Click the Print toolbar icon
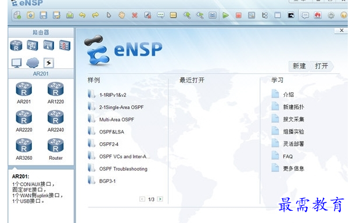The width and height of the screenshot is (349, 223). 70,15
